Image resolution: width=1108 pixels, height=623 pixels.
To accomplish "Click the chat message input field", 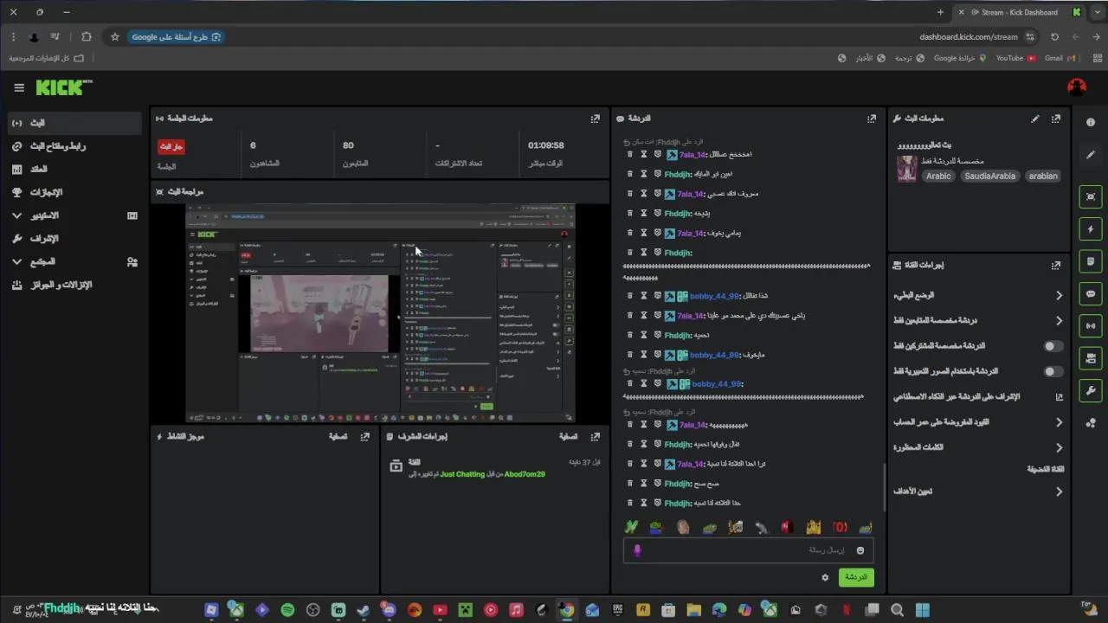I will [748, 550].
